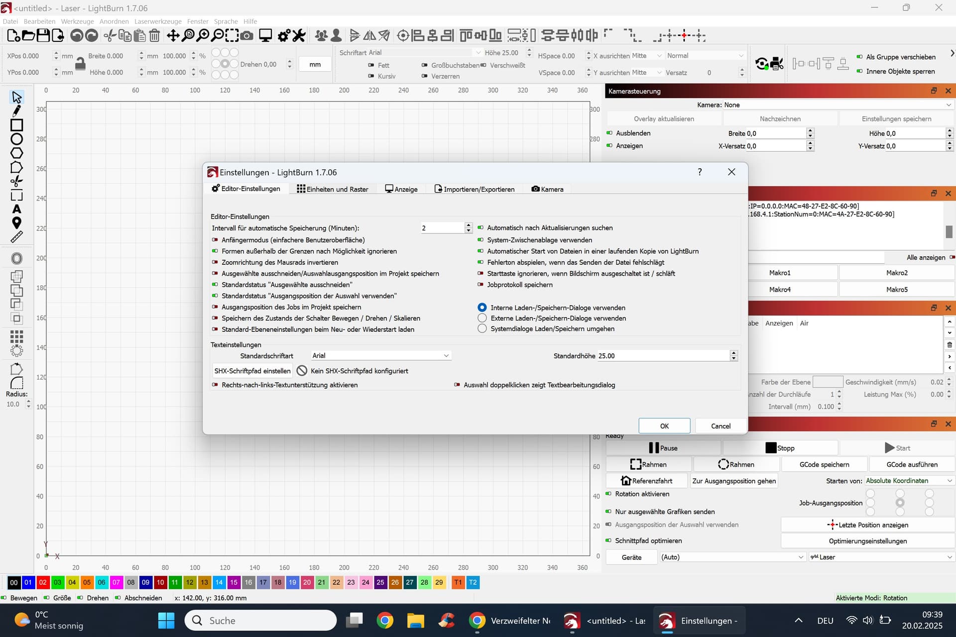Open the Geräte (Auto) port dropdown
Screen dimensions: 956x637
point(732,557)
